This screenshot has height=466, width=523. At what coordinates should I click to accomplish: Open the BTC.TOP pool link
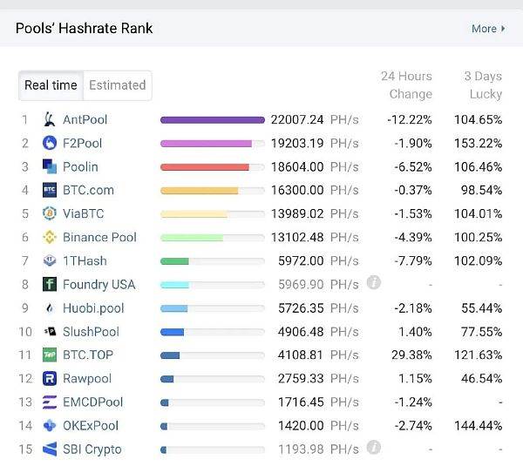(x=88, y=355)
